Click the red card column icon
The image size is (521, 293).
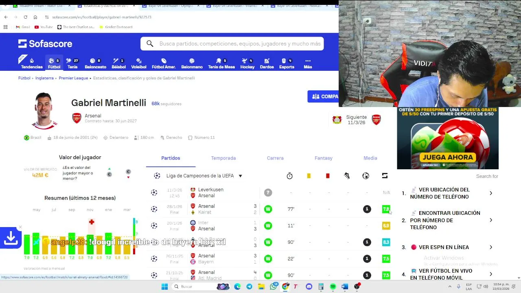328,176
